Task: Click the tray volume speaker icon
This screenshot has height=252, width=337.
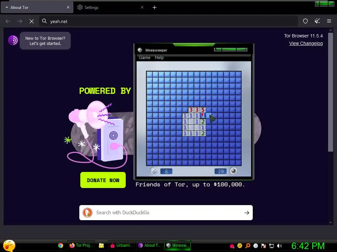Action: [279, 246]
